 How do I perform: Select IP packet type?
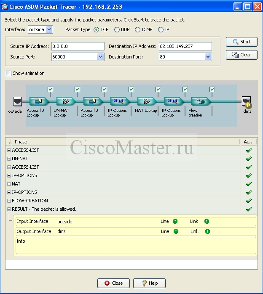click(161, 29)
